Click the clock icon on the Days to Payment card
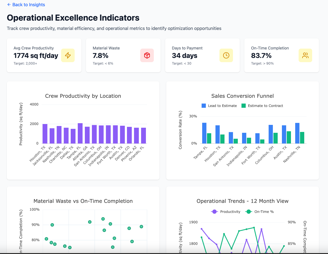This screenshot has width=328, height=254. pos(226,55)
